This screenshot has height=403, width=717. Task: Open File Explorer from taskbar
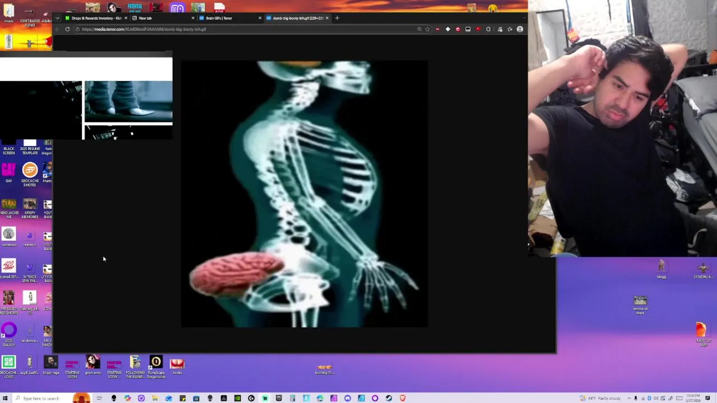coord(155,398)
